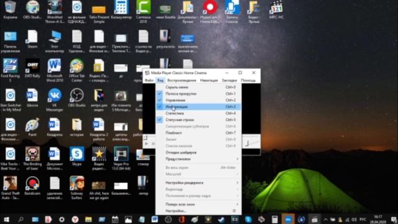Expand the Предустановки submenu
398x224 pixels.
[x=198, y=159]
